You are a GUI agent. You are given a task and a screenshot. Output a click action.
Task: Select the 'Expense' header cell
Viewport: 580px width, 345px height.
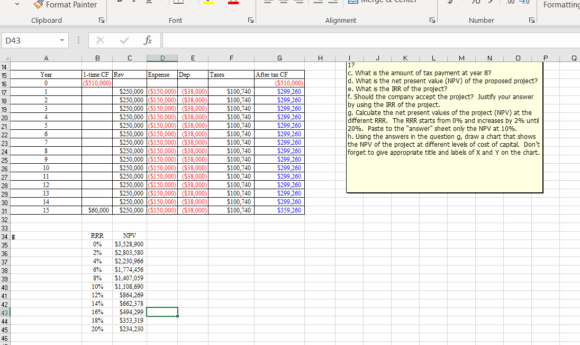pyautogui.click(x=162, y=75)
